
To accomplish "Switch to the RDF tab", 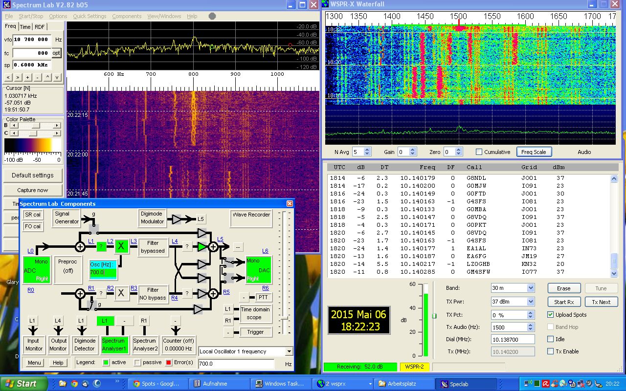I will (39, 26).
